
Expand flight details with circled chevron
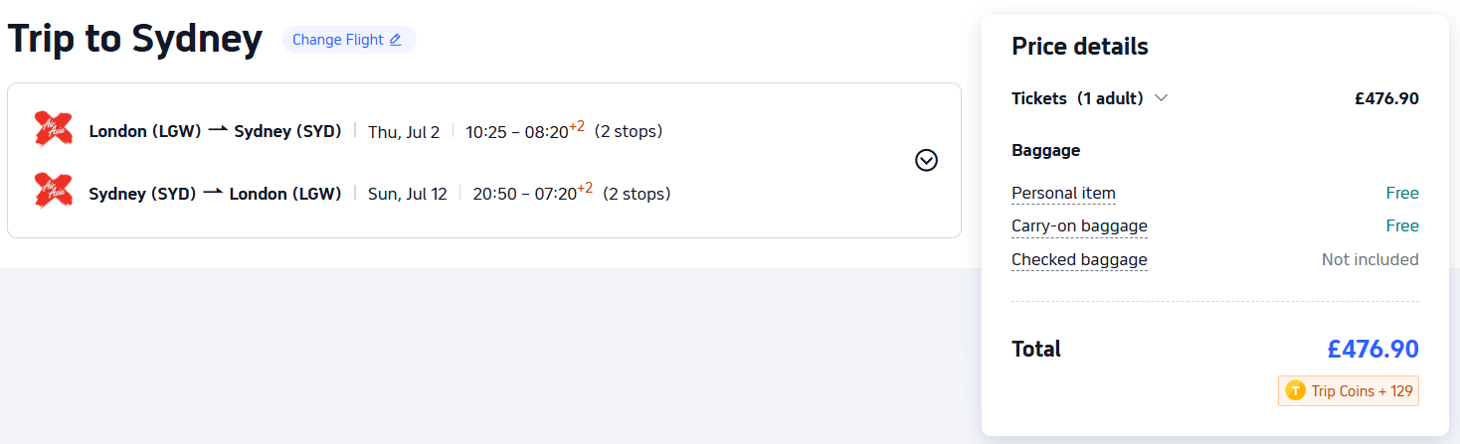pyautogui.click(x=926, y=160)
